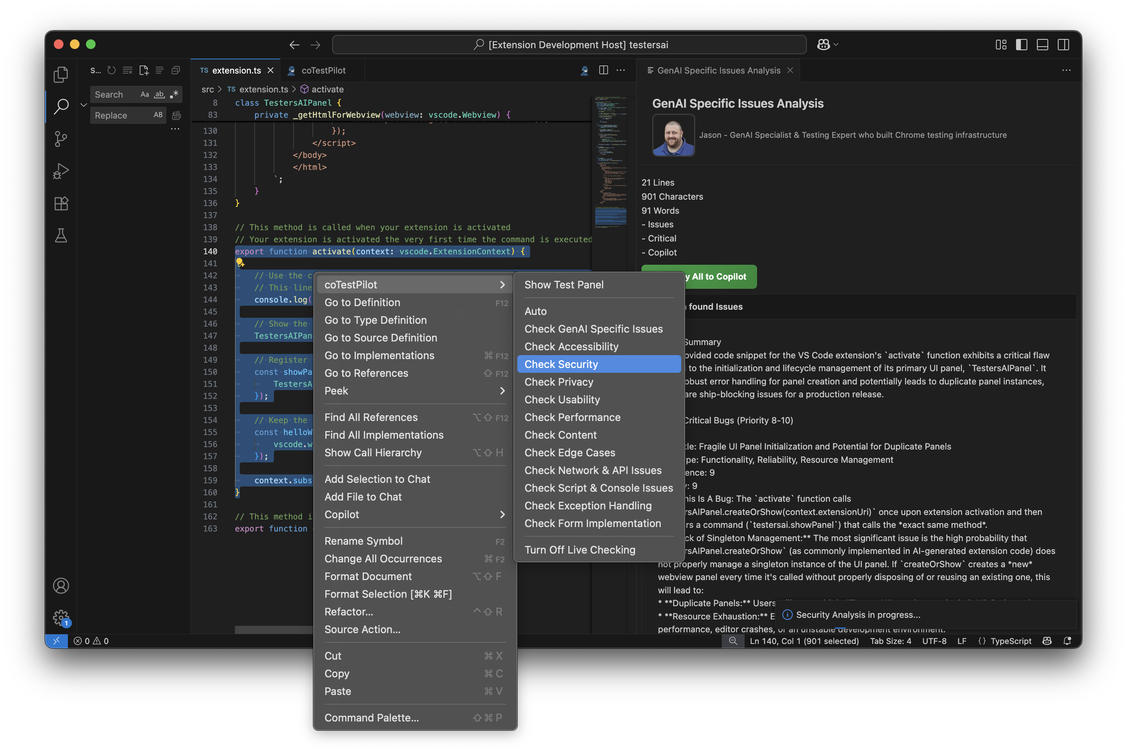Split the editor to the right
The height and width of the screenshot is (752, 1127).
click(604, 71)
